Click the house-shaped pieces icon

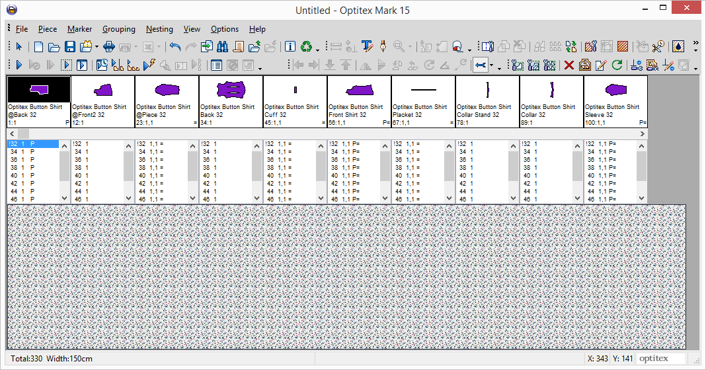585,65
